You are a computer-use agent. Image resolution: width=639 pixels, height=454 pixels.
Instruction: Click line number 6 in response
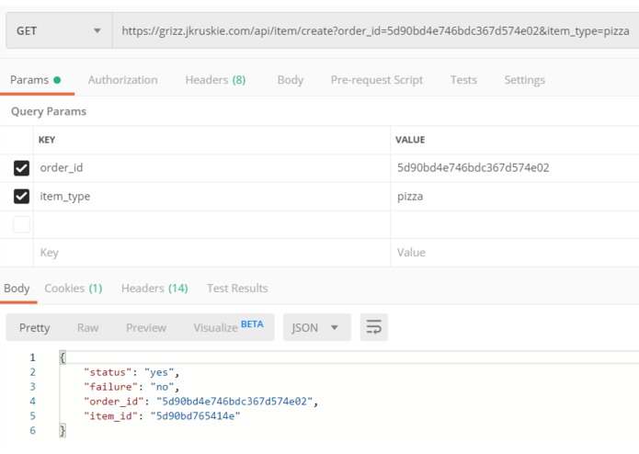coord(32,430)
